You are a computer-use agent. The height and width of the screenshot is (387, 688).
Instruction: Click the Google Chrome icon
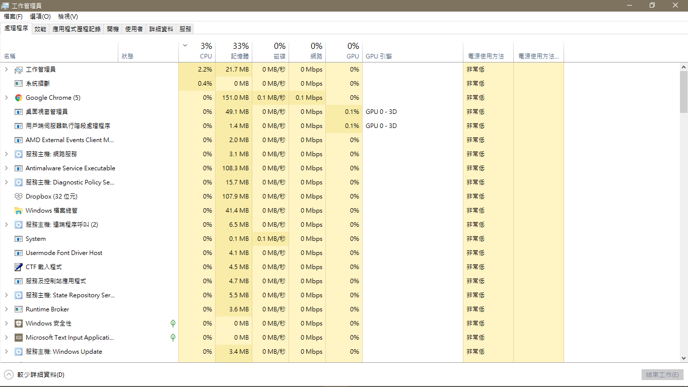(x=19, y=98)
